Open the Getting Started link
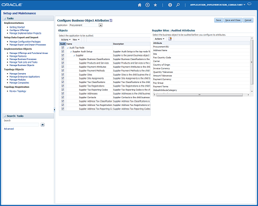Viewport: 258px width, 206px height. [17, 27]
